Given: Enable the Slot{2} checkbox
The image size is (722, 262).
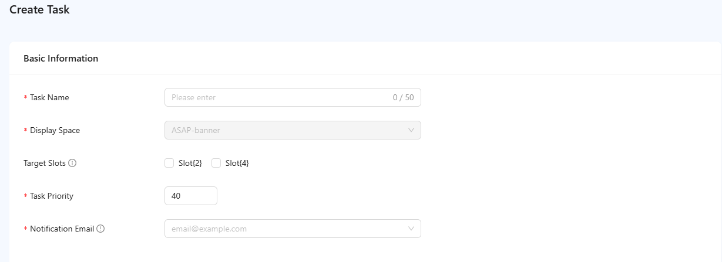Looking at the screenshot, I should click(169, 163).
